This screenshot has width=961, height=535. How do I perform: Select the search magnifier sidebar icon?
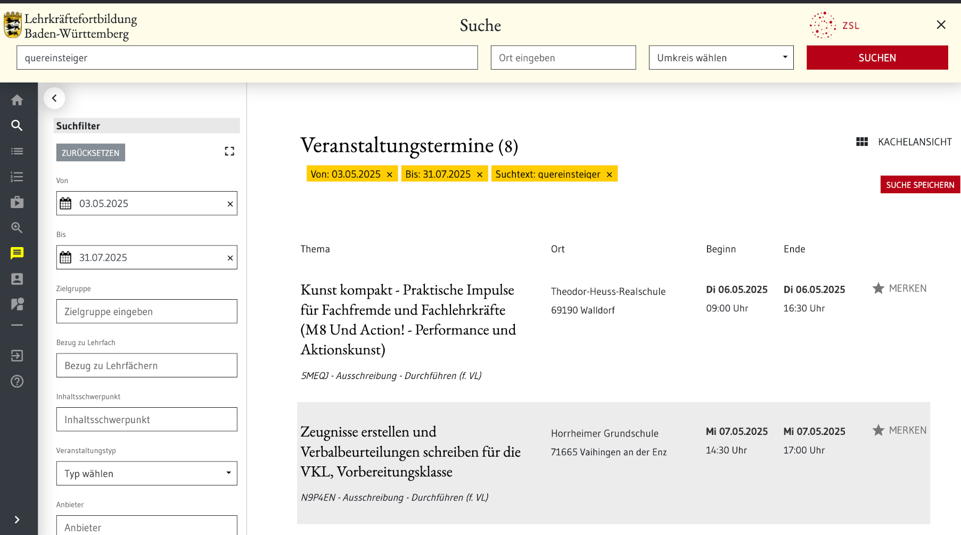pos(17,126)
